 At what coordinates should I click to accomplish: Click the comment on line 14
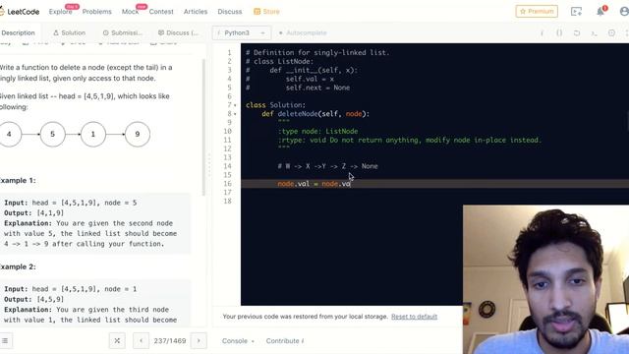[327, 166]
